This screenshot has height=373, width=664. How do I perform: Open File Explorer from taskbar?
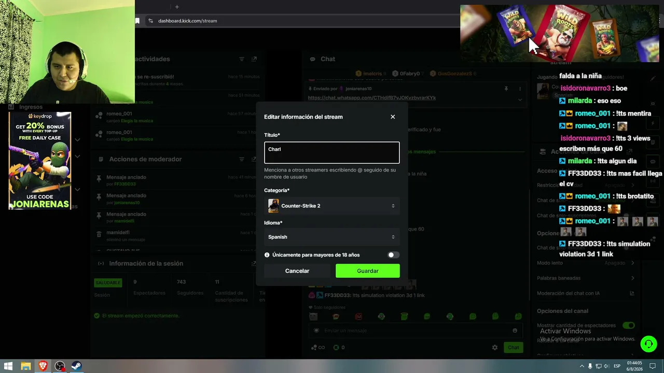point(25,366)
